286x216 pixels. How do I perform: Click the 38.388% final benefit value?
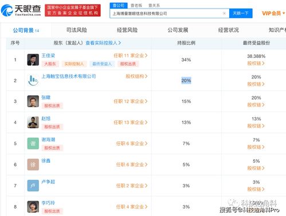pos(256,56)
